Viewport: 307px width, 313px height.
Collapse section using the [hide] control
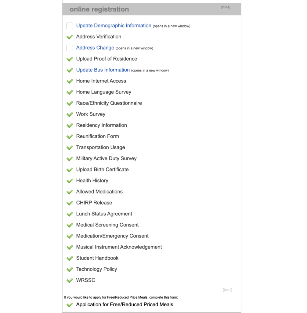point(226,7)
